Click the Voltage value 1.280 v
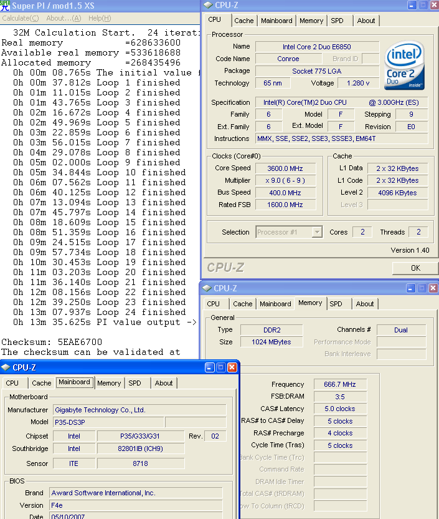 [358, 83]
